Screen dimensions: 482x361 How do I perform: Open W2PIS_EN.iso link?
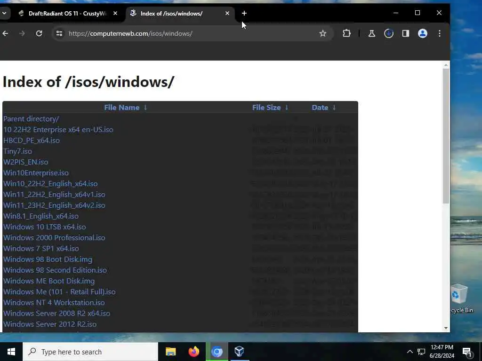pos(25,162)
